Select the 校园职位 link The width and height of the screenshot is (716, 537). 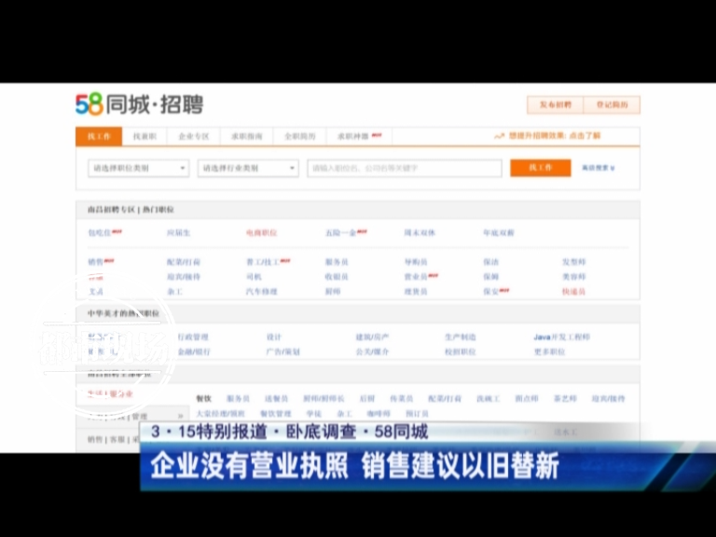point(461,351)
